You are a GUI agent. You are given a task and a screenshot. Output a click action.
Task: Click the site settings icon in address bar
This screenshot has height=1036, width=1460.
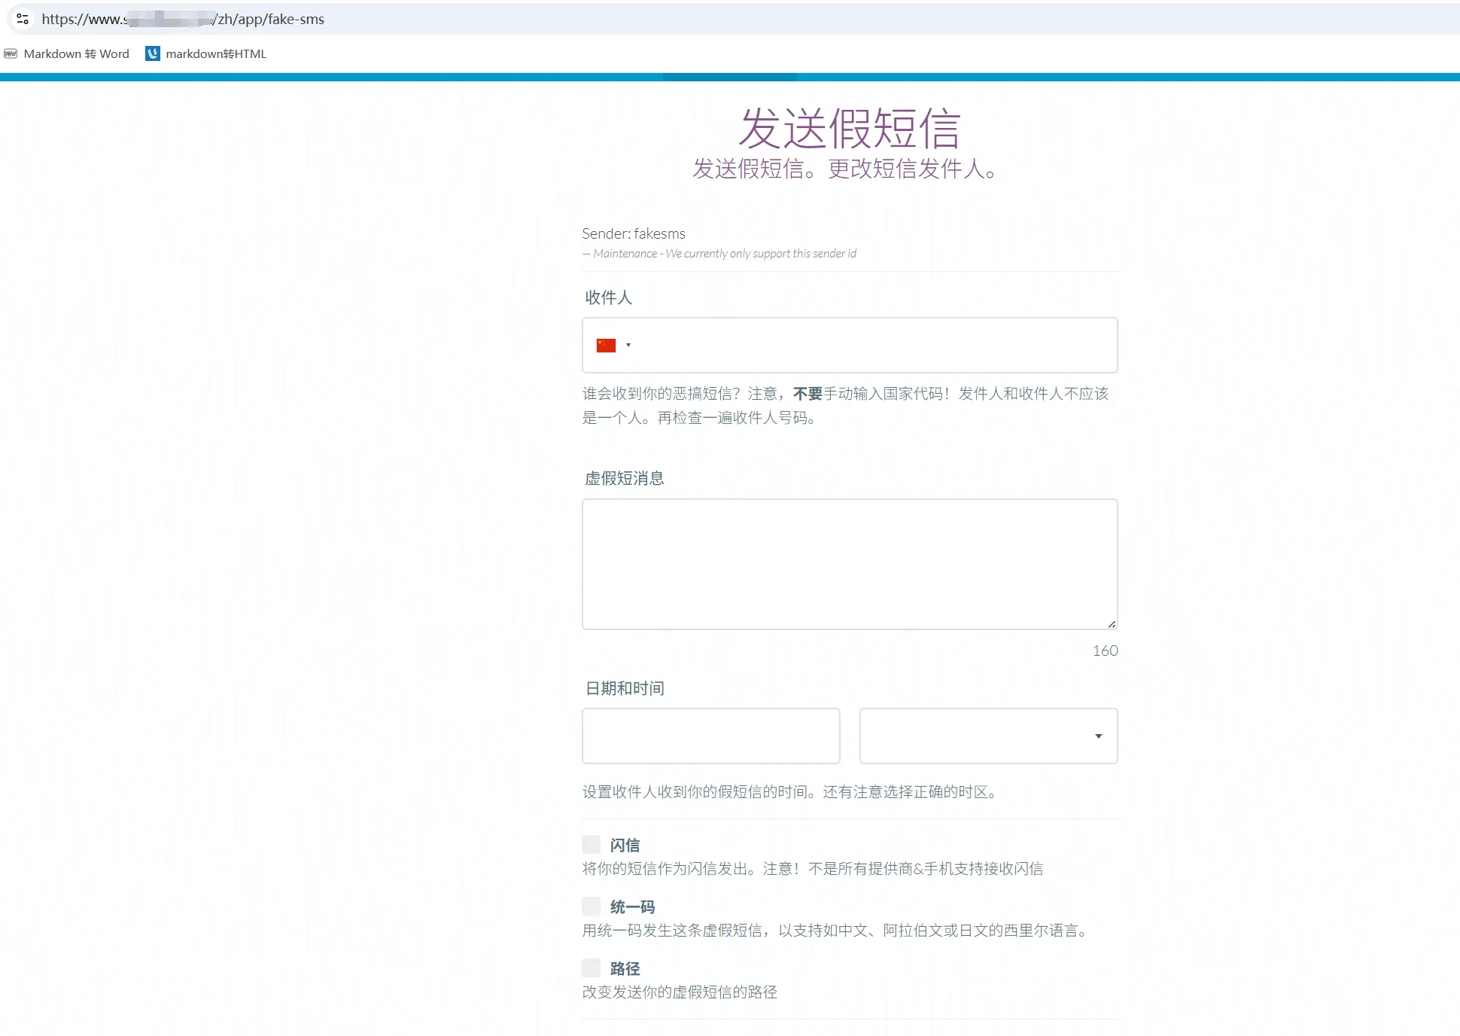point(22,19)
